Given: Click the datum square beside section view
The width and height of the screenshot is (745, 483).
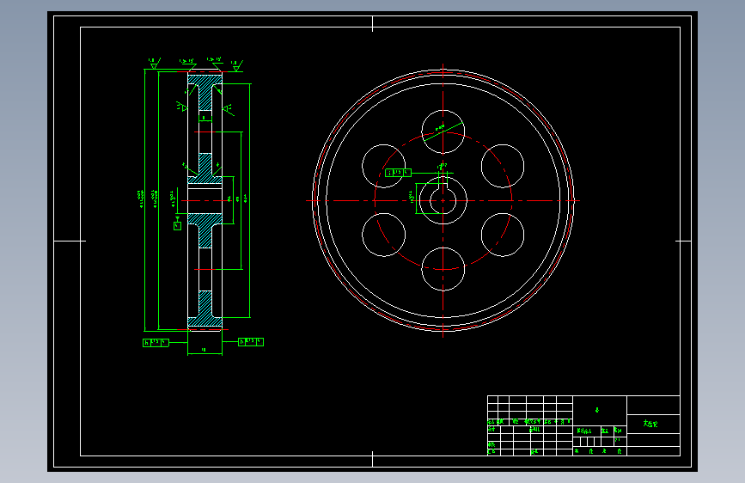Looking at the screenshot, I should coord(177,226).
